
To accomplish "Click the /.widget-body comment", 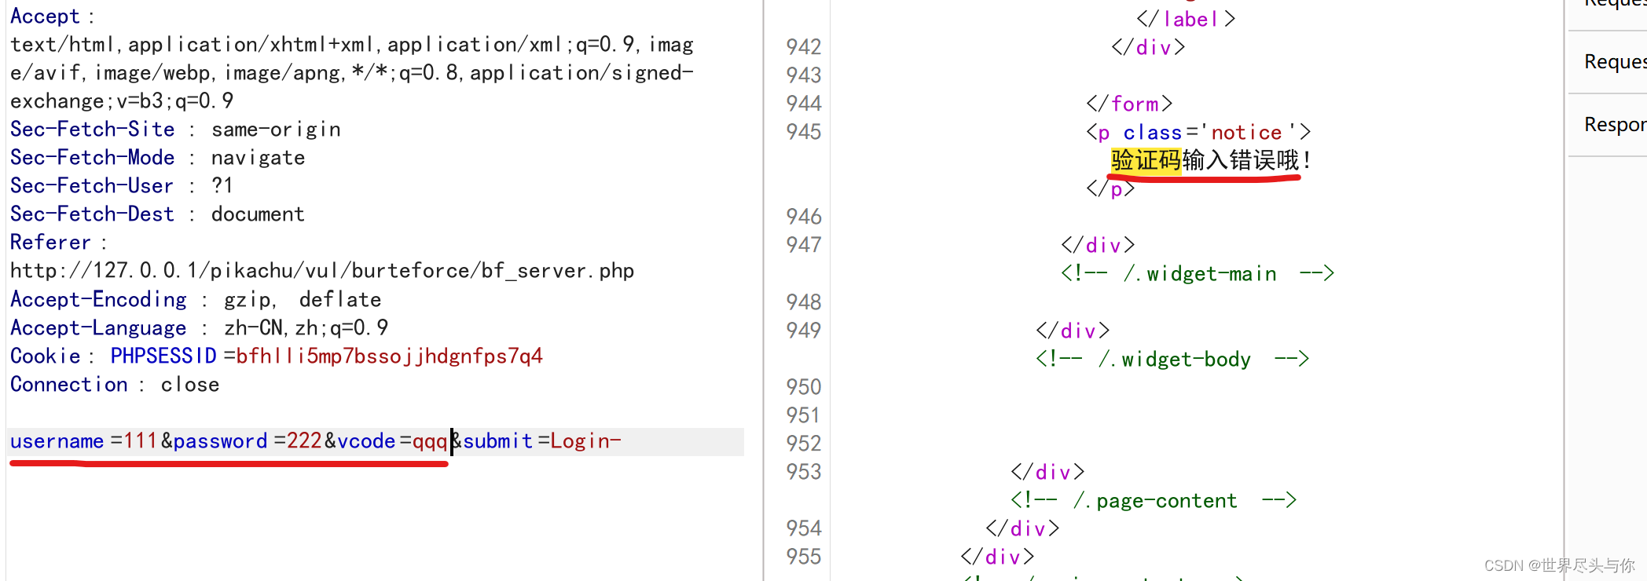I will [1172, 359].
